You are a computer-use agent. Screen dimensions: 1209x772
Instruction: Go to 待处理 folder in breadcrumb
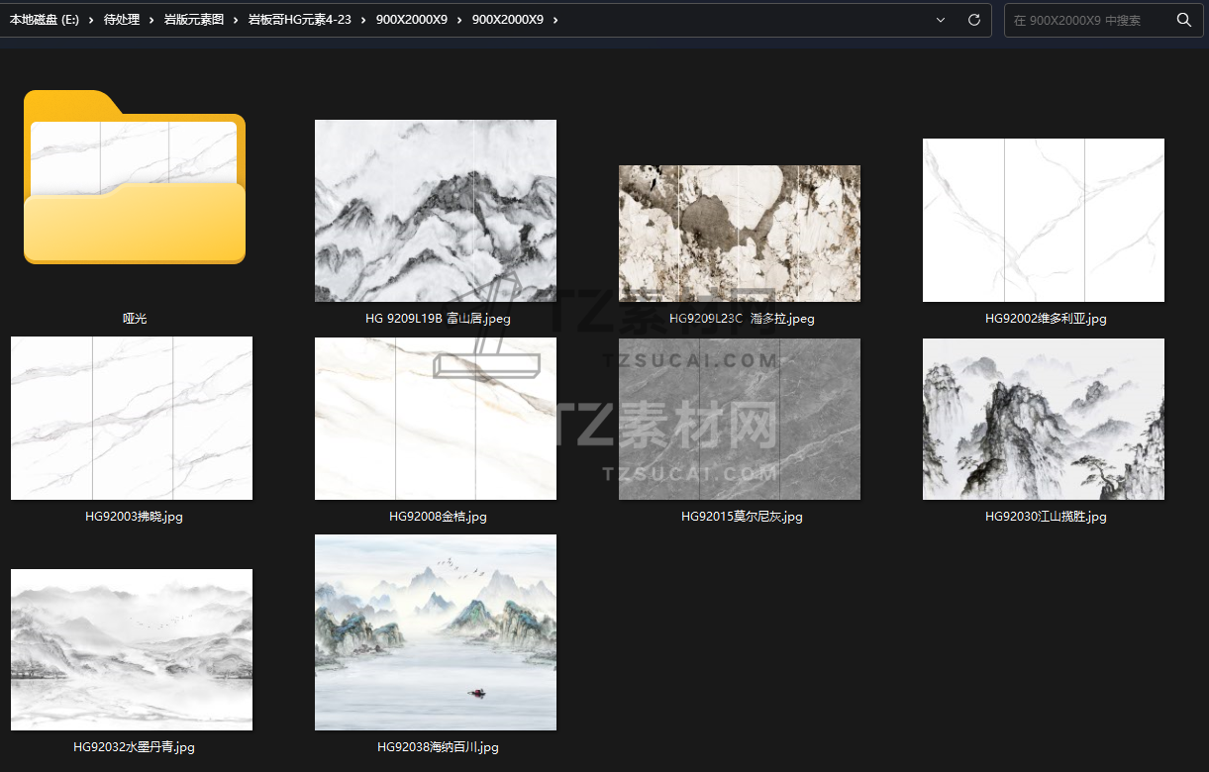click(x=122, y=20)
